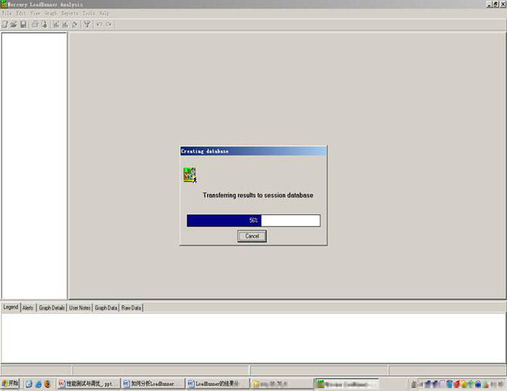
Task: Switch to the 如何分析LoadRunner Word document
Action: [x=153, y=384]
